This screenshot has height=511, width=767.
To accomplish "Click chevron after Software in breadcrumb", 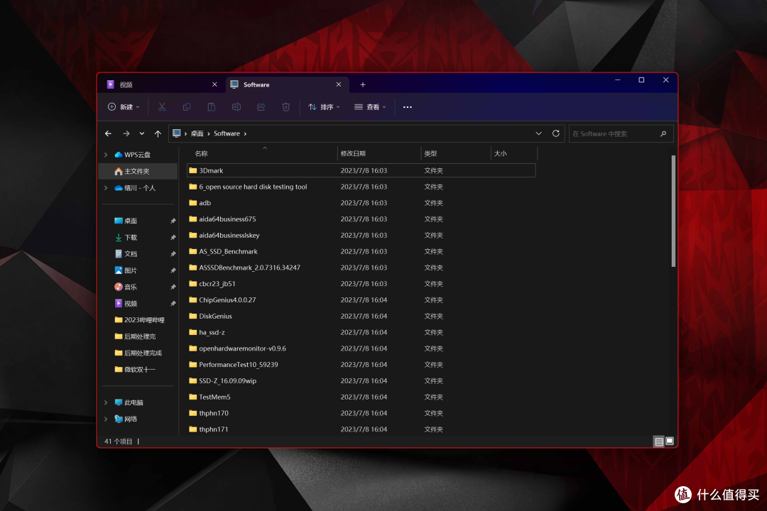I will tap(245, 133).
